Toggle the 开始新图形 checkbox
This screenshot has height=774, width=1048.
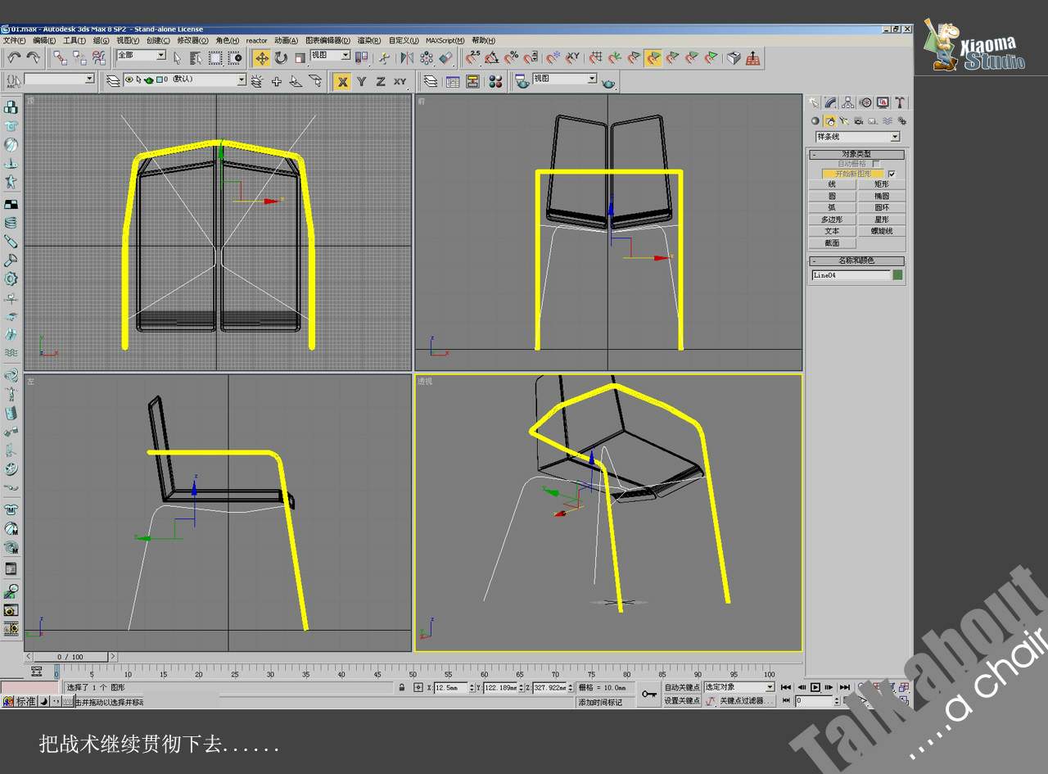coord(892,174)
